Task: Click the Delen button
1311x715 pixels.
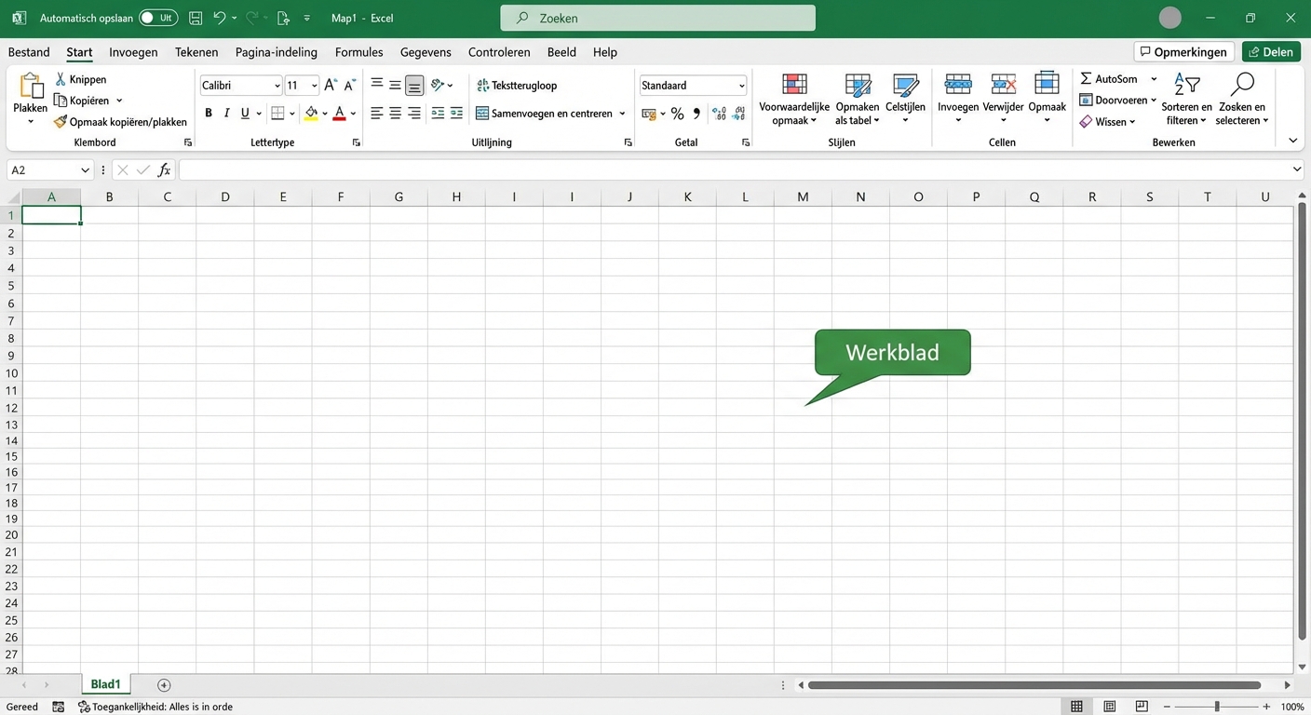Action: pos(1271,51)
